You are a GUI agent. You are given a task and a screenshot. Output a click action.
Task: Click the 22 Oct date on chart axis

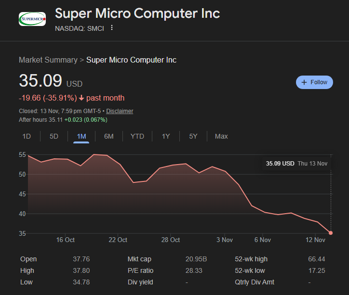click(x=118, y=240)
